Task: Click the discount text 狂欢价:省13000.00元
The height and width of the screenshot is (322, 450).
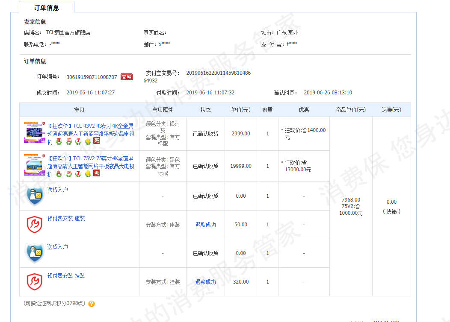Action: [x=298, y=166]
